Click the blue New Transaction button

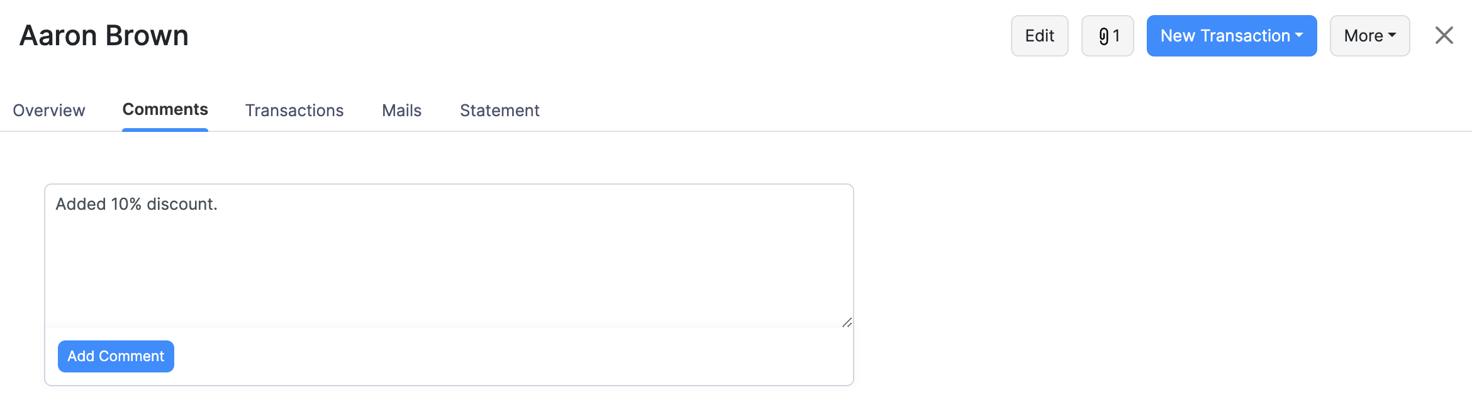1231,36
